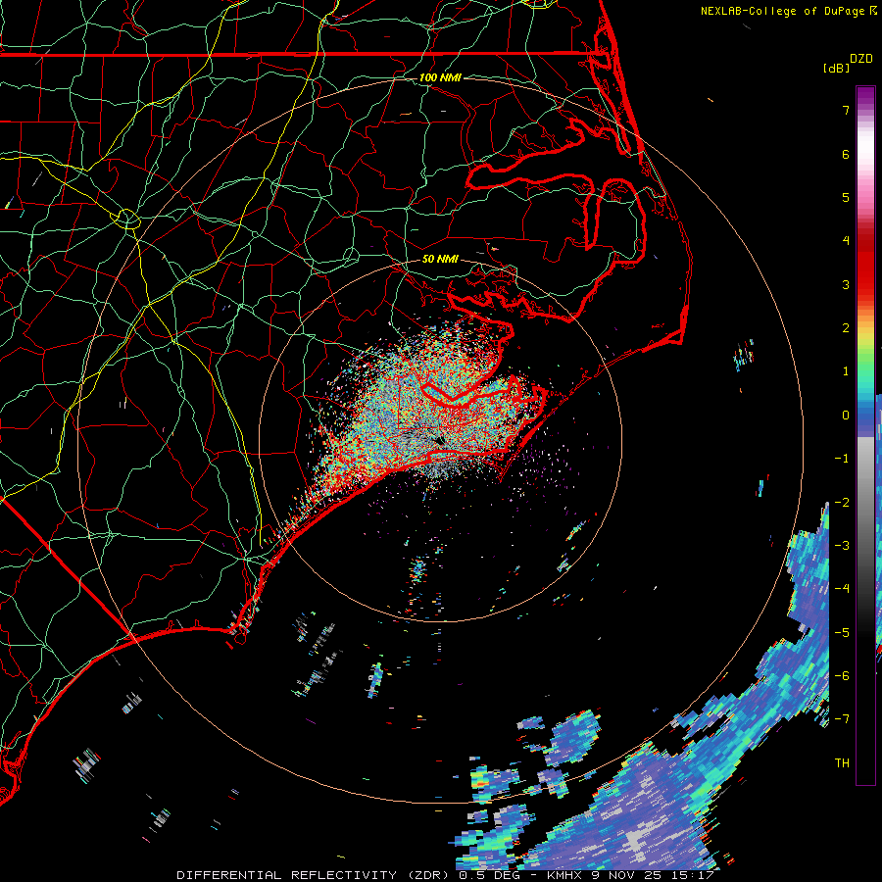
Task: Click the DZD product label above the scale
Action: pyautogui.click(x=861, y=59)
